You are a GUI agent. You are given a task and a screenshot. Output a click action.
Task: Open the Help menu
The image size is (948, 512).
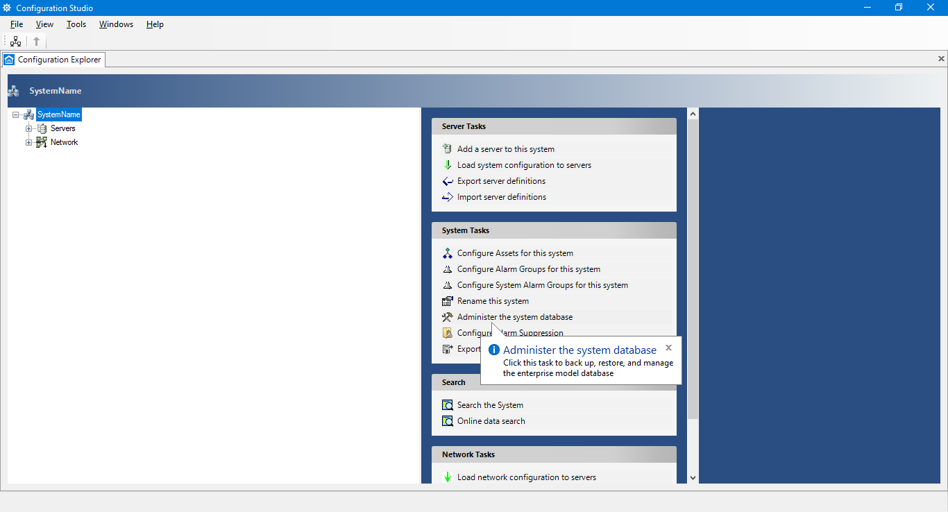[x=155, y=24]
